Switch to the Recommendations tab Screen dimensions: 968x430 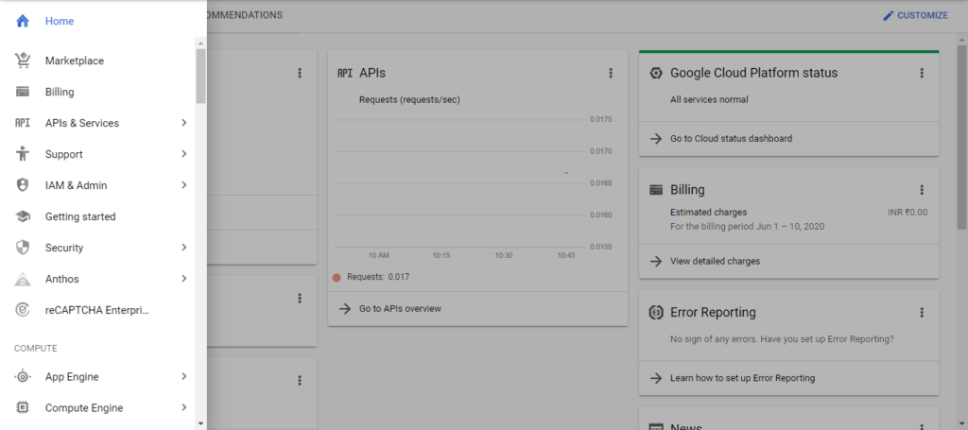245,15
